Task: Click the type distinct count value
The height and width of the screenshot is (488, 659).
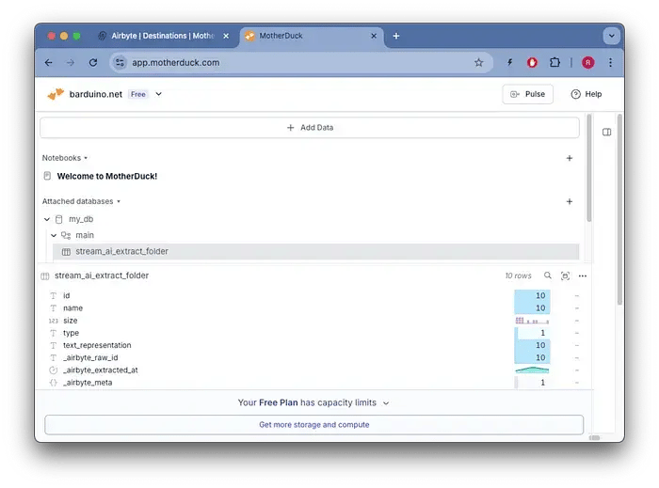Action: [542, 333]
